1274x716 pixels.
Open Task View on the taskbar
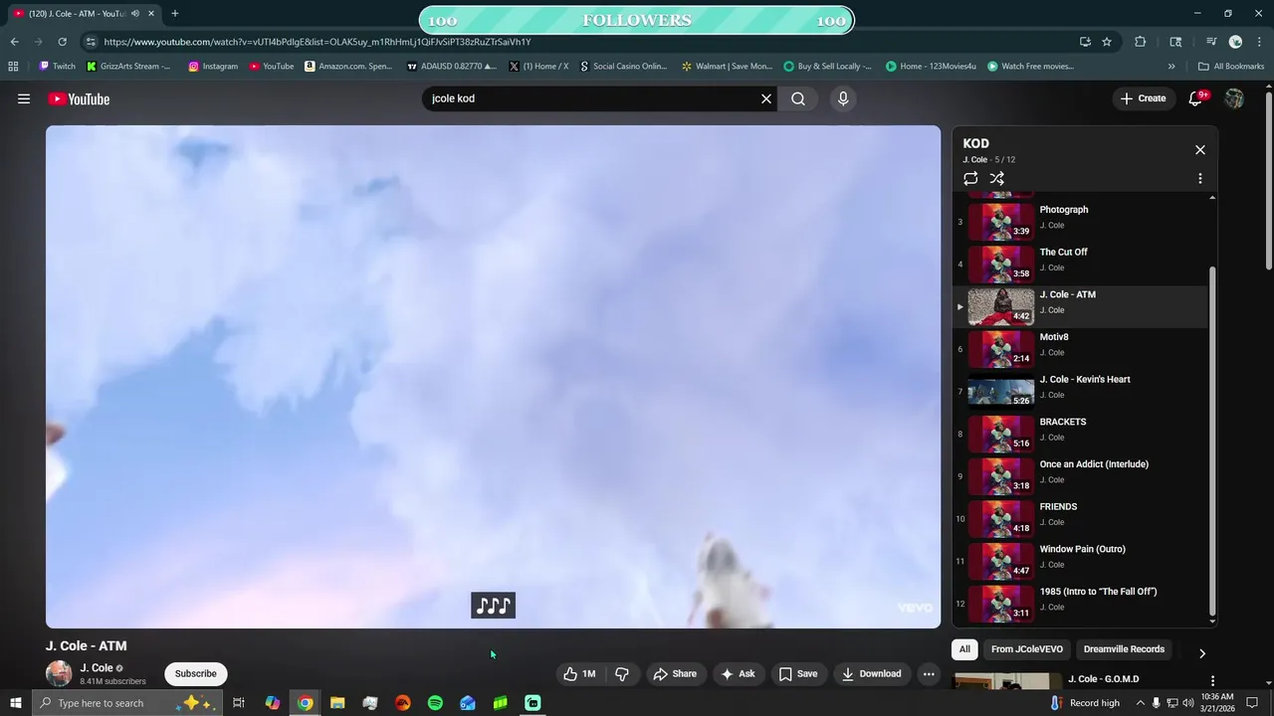pyautogui.click(x=239, y=703)
